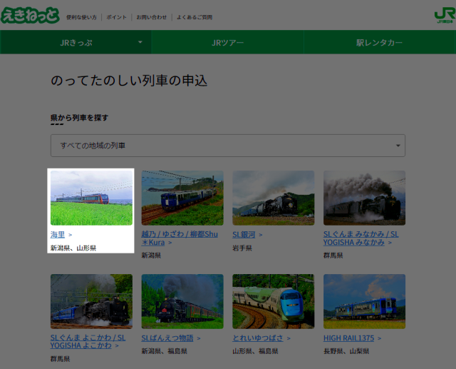
Task: Open the えきねっと home logo
Action: pos(30,15)
